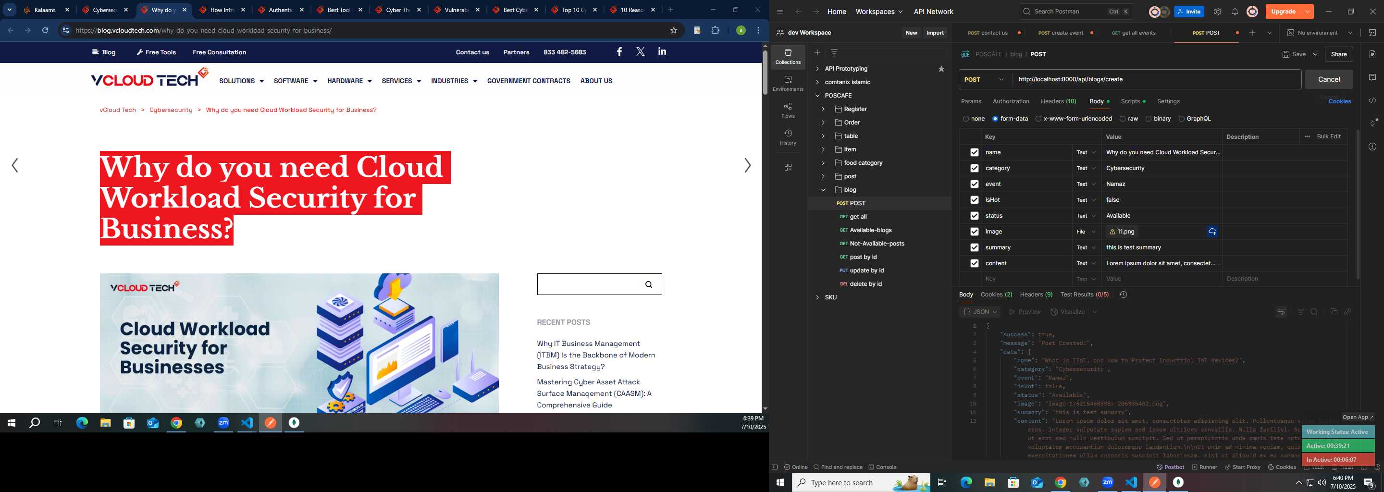Expand the Register folder in POSCAFE
The height and width of the screenshot is (492, 1384).
coord(823,109)
